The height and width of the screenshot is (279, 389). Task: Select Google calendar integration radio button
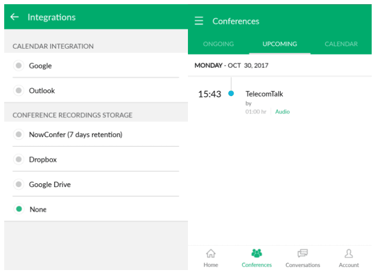18,66
